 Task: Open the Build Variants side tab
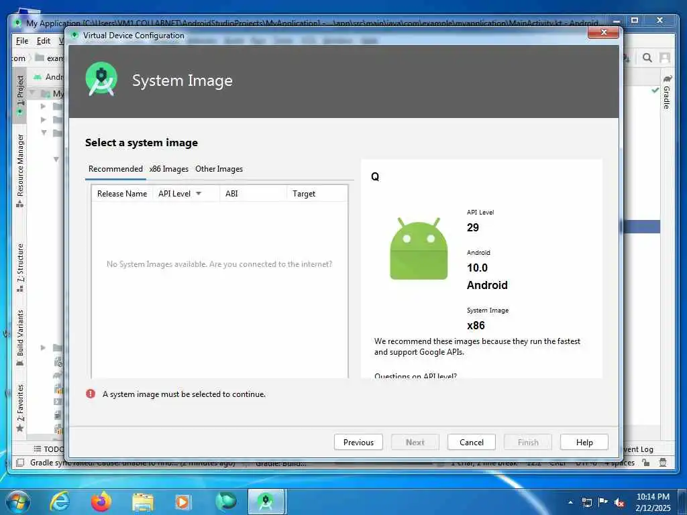pyautogui.click(x=20, y=337)
